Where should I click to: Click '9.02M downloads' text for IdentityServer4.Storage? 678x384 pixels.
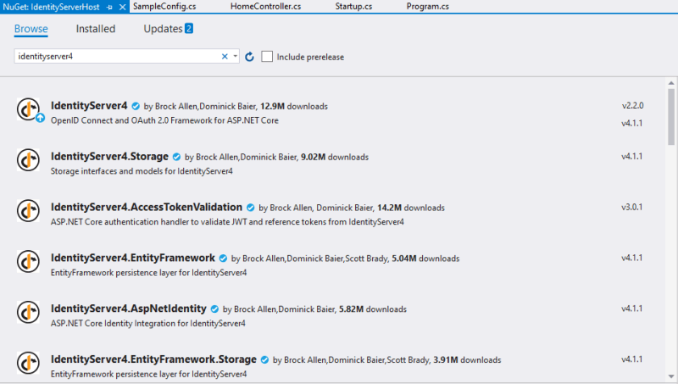pos(335,157)
